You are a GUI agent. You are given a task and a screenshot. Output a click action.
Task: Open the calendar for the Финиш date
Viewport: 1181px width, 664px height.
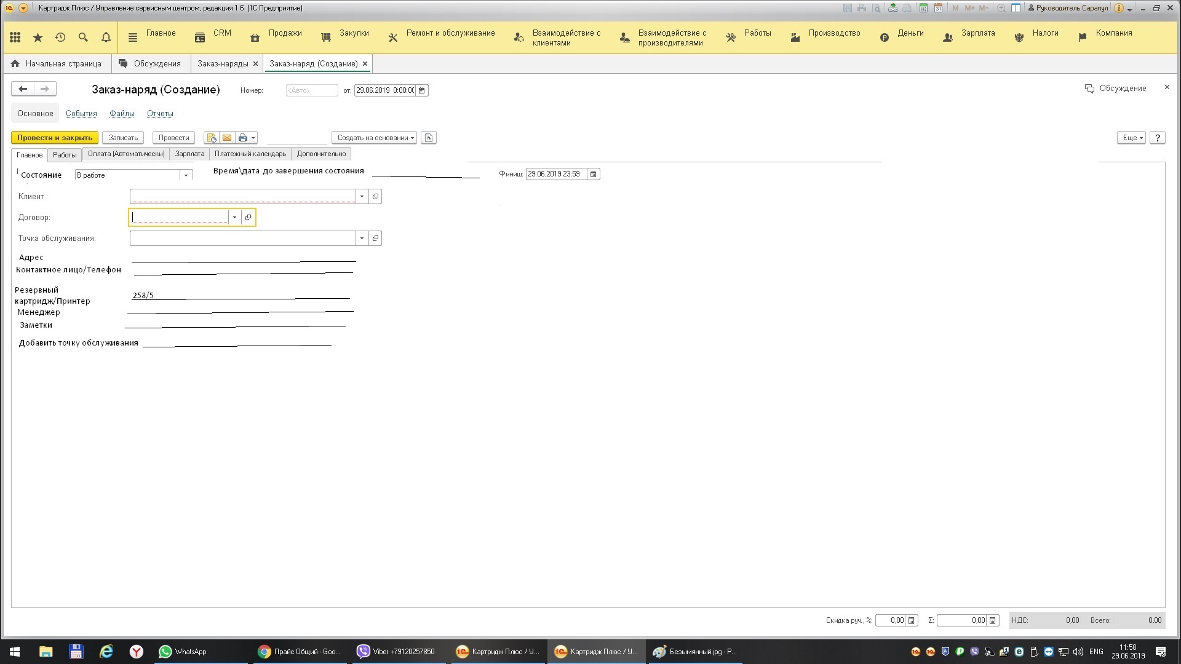(594, 174)
